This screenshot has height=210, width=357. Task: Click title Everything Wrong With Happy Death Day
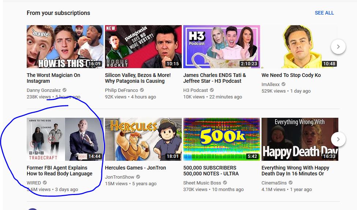click(295, 171)
